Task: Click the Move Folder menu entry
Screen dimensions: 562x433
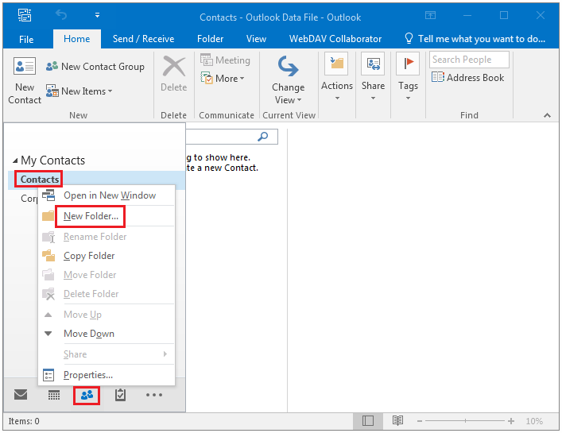Action: tap(107, 275)
